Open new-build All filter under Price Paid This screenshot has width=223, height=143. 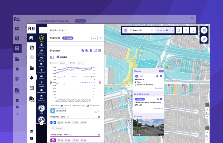[84, 122]
